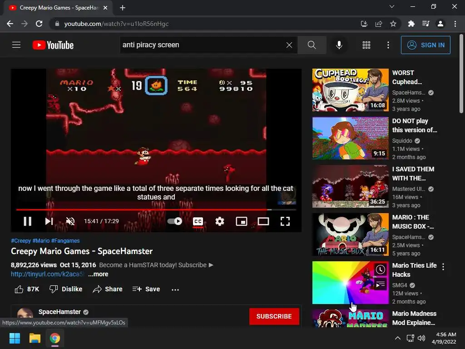The height and width of the screenshot is (349, 465).
Task: Open options menu for Mario Tries Life Hacks
Action: (x=443, y=266)
